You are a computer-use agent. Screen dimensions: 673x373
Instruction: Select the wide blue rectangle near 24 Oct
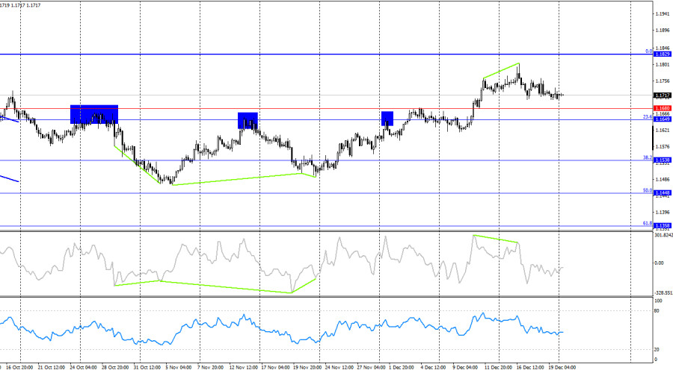point(94,113)
